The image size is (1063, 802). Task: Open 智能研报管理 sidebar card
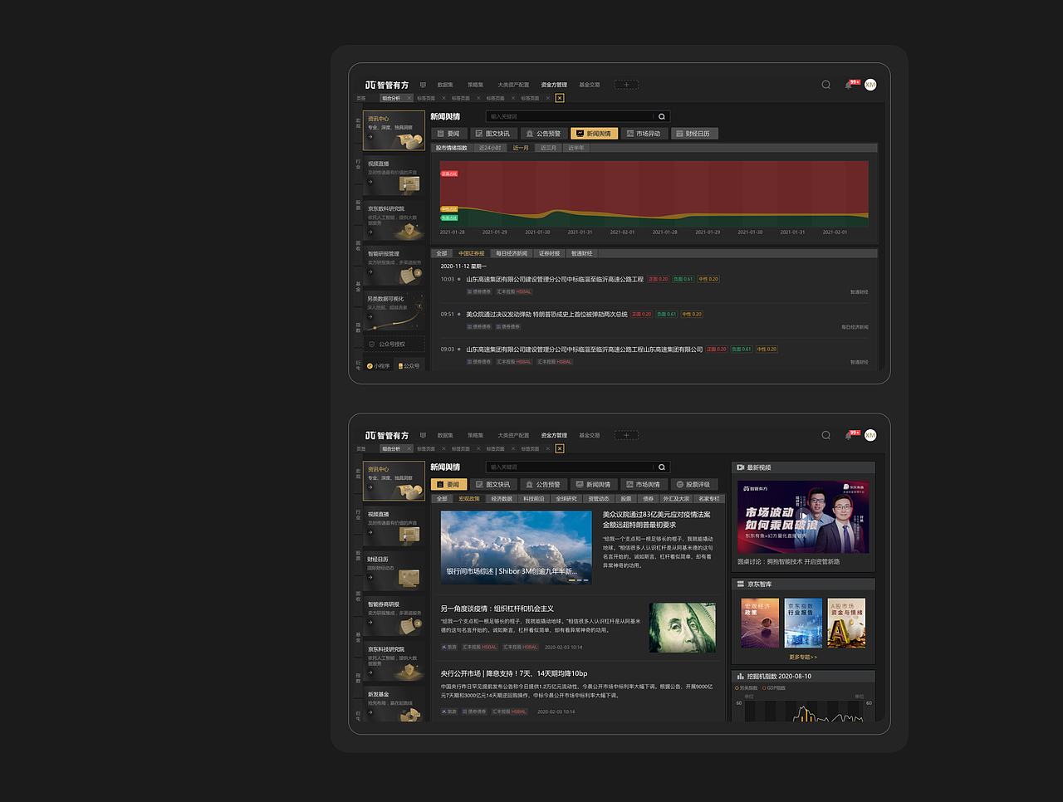[394, 266]
